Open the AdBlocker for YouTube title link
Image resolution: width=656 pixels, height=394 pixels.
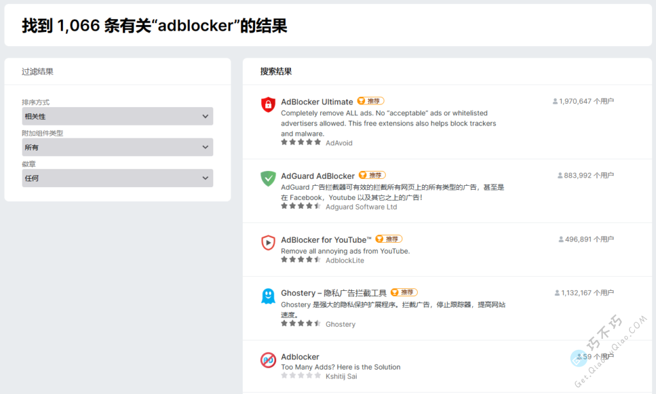(x=327, y=240)
